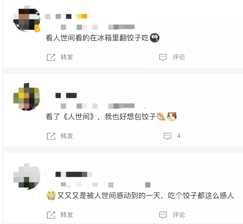Click dumpling emoji in second post
243x224 pixels.
point(161,117)
